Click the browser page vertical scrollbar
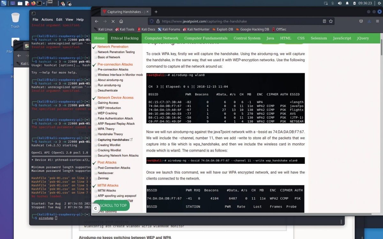The width and height of the screenshot is (383, 239). tap(381, 47)
